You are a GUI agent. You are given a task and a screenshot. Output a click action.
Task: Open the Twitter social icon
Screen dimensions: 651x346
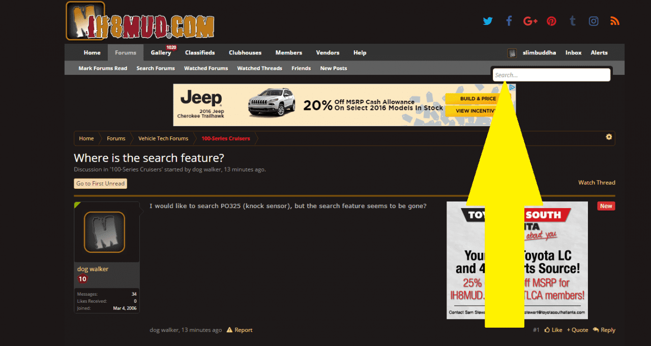tap(488, 21)
